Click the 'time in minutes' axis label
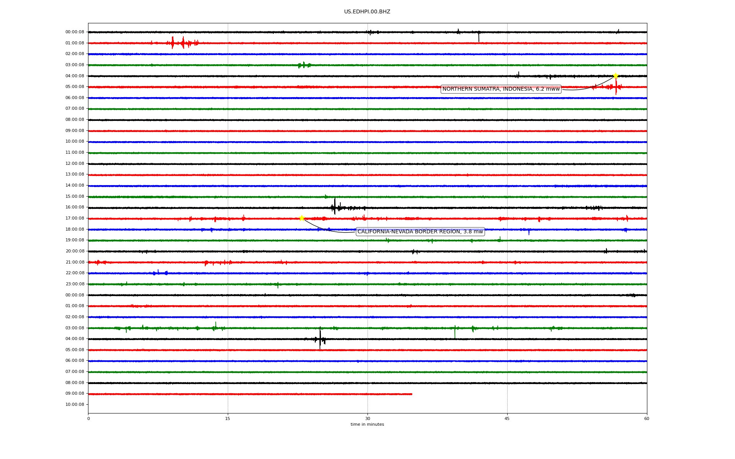735x459 pixels. (367, 424)
